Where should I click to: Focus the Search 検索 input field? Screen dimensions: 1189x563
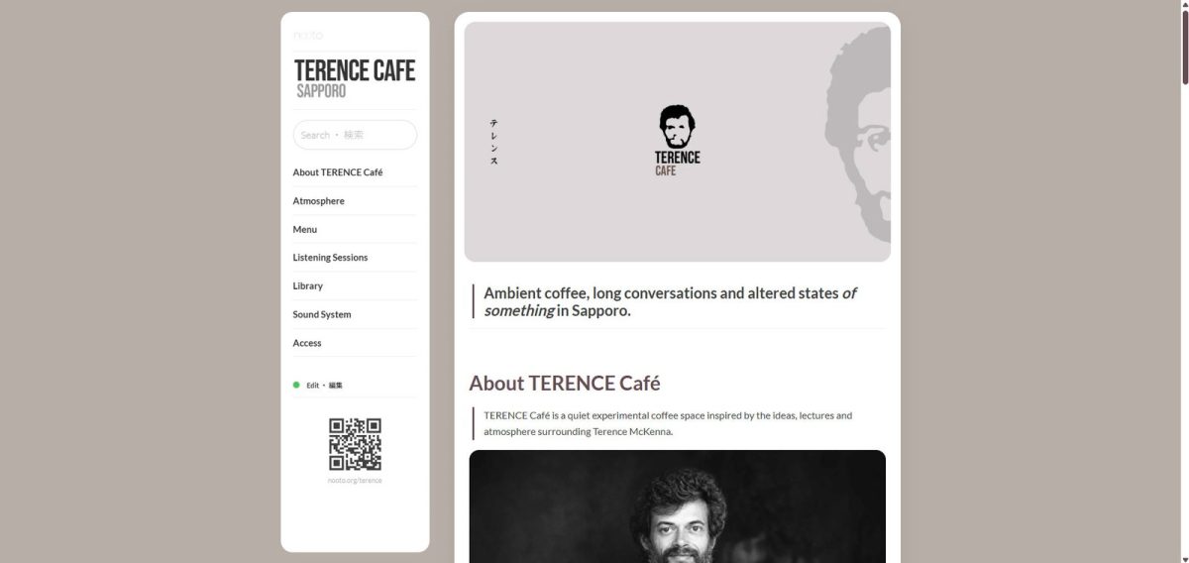[x=355, y=135]
